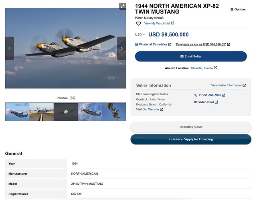
Task: Open the USD currency dropdown
Action: click(140, 34)
